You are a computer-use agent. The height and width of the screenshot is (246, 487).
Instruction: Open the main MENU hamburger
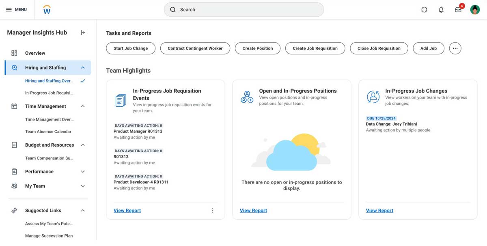(x=16, y=10)
